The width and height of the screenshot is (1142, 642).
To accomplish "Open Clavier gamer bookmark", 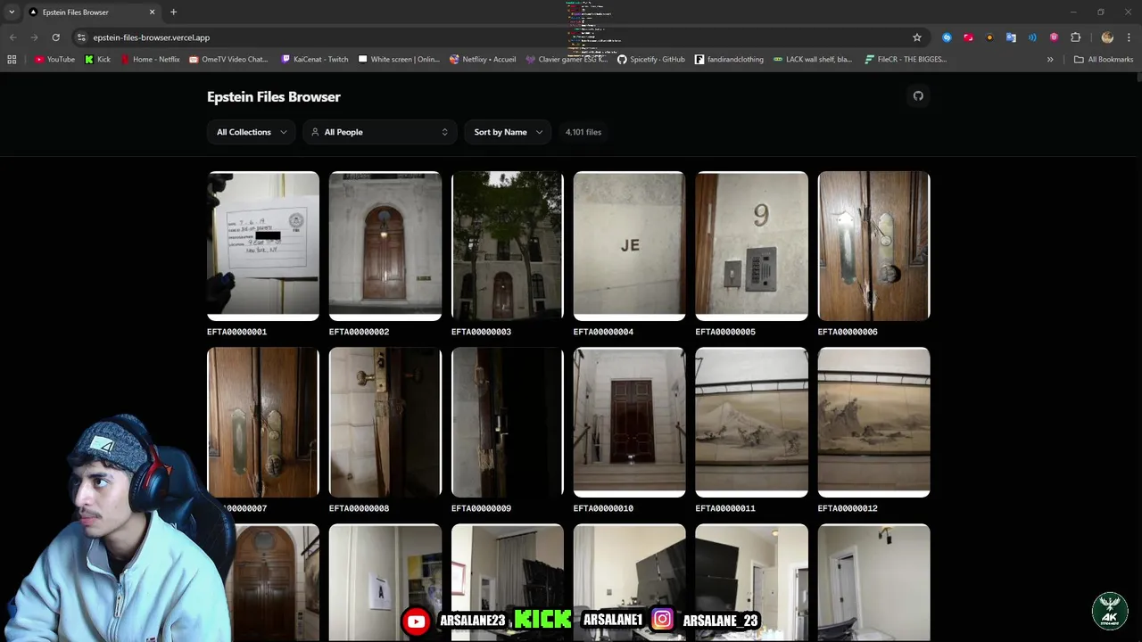I will [567, 60].
